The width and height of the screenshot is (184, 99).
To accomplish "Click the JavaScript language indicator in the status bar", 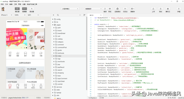I will tap(181, 98).
